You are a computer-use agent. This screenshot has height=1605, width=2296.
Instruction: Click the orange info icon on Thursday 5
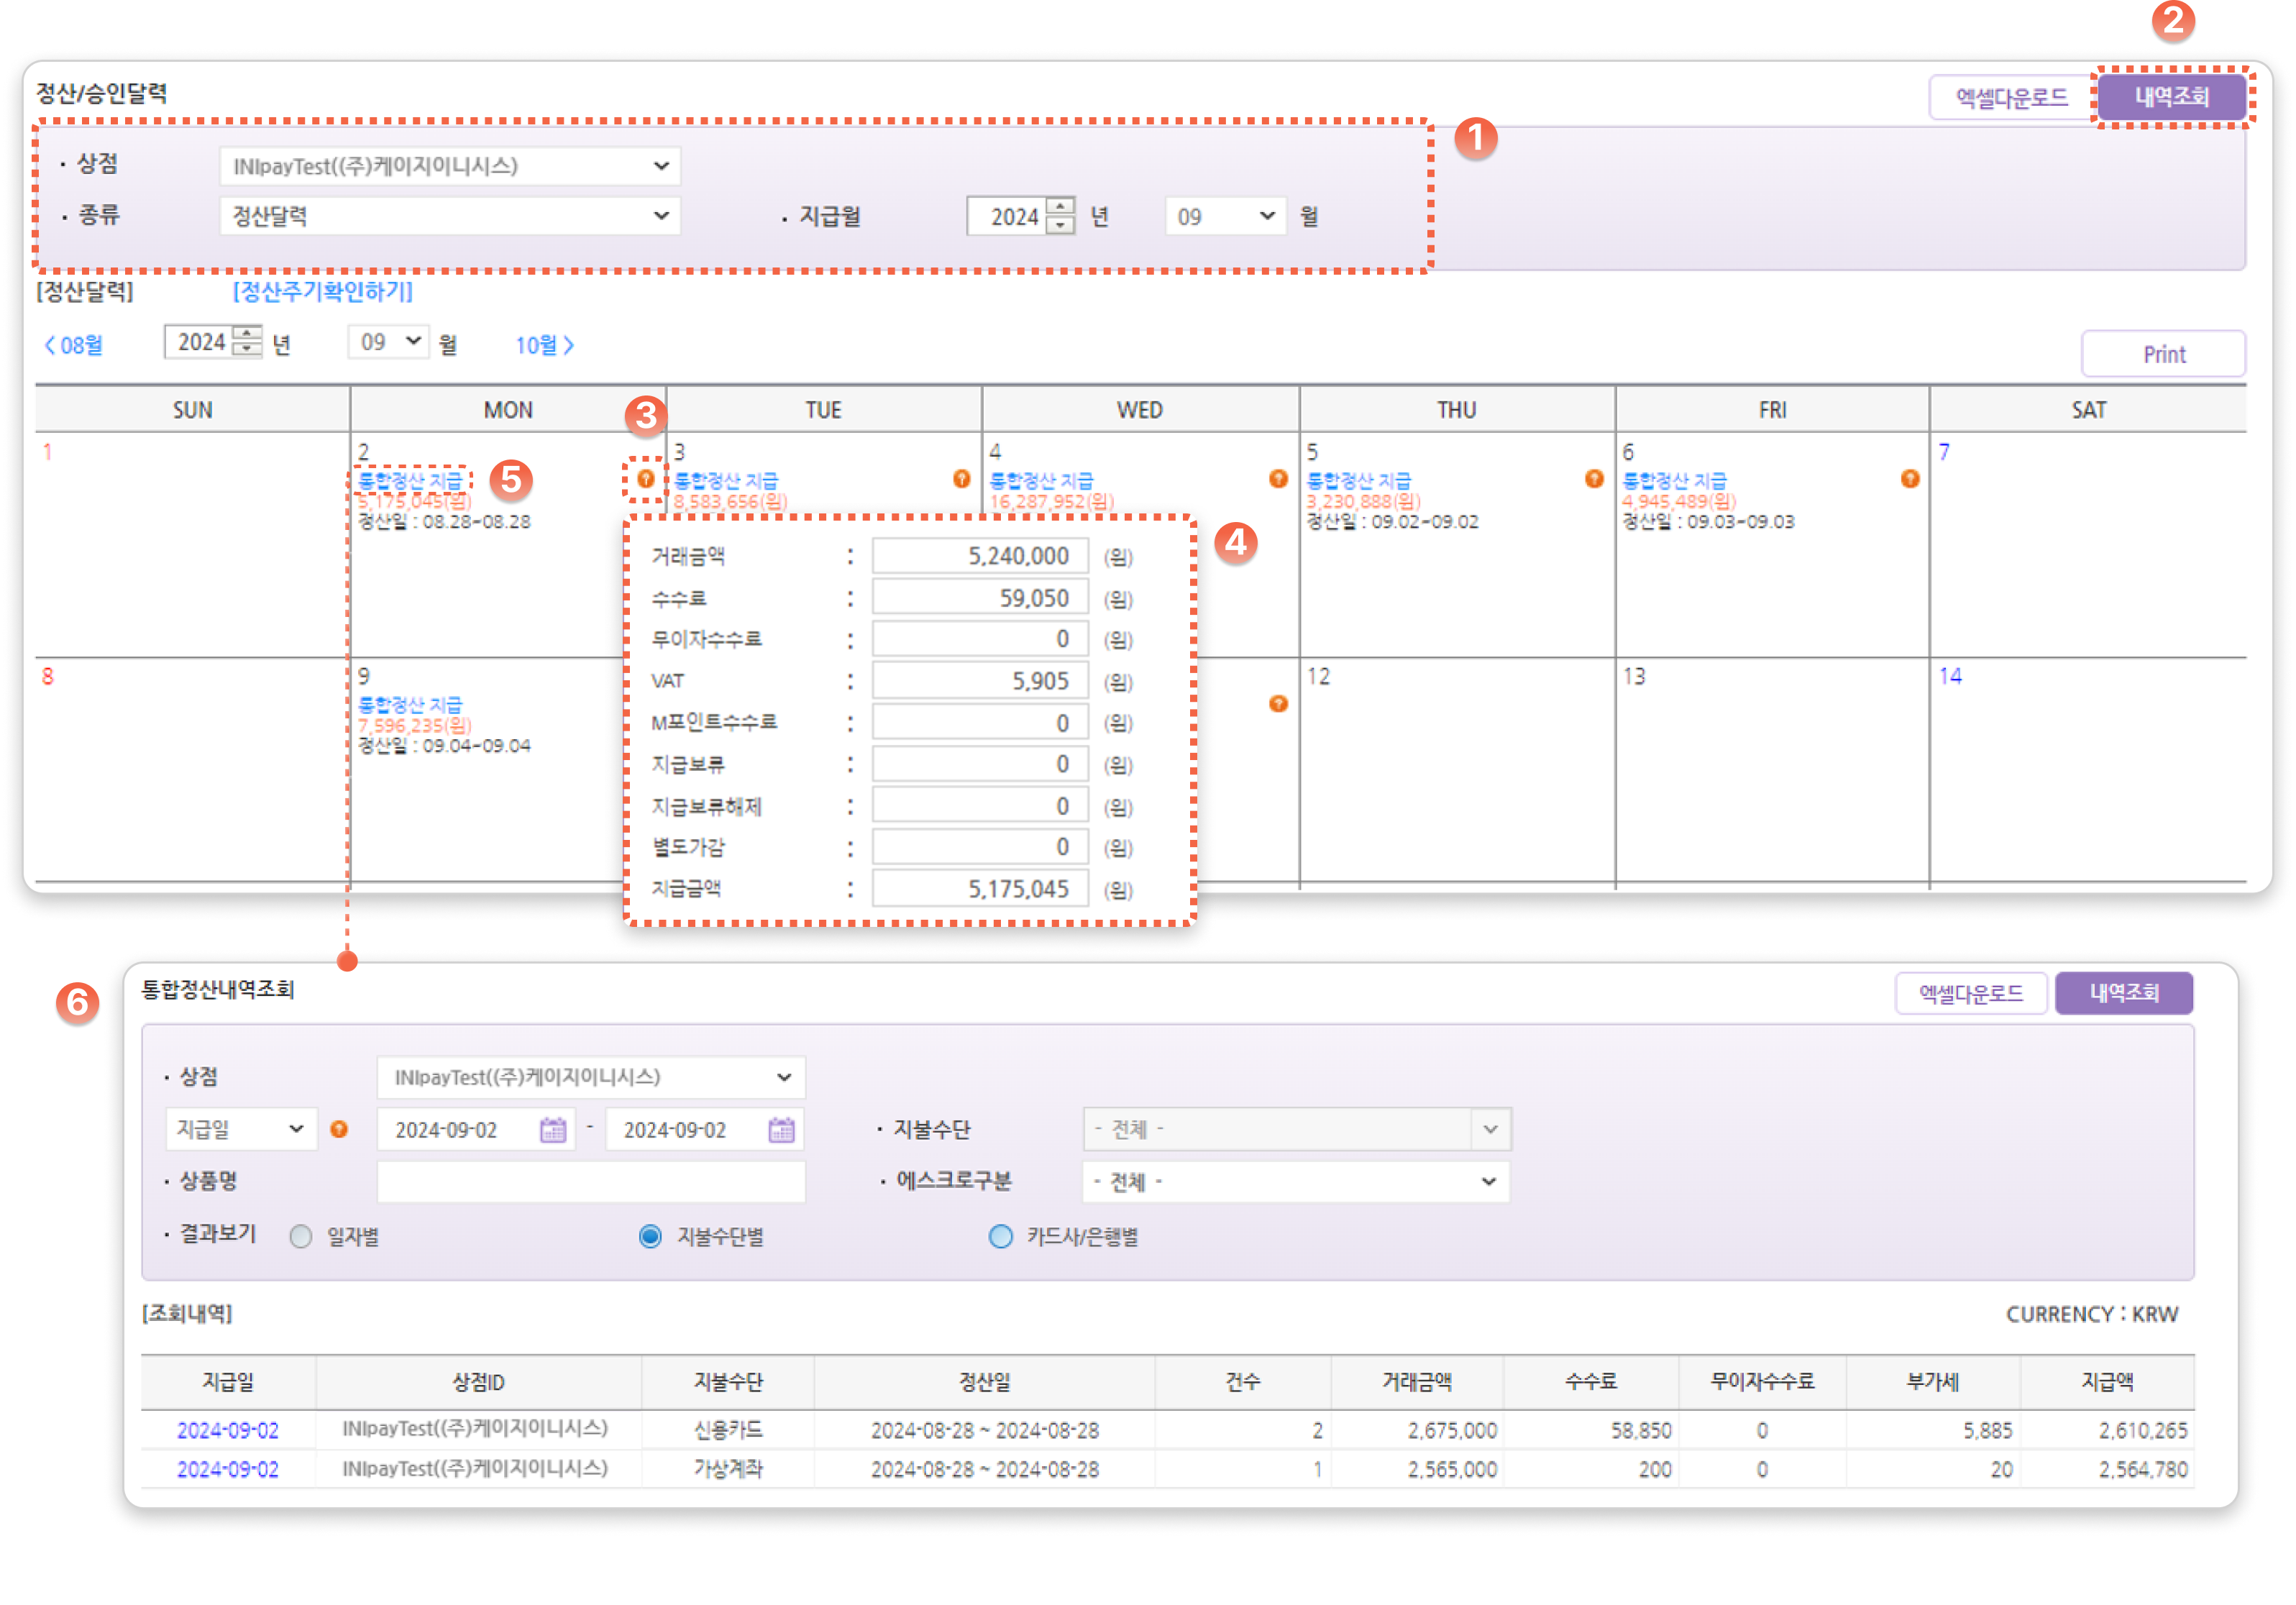pyautogui.click(x=1593, y=479)
